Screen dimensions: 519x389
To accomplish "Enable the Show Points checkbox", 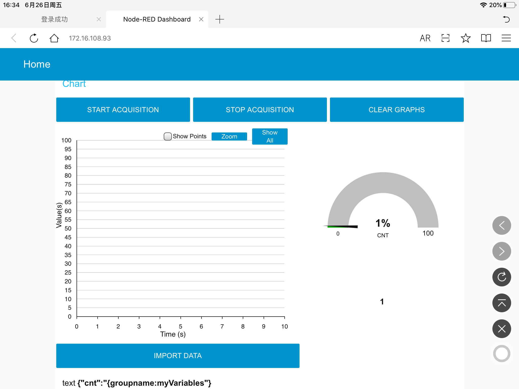I will (168, 136).
